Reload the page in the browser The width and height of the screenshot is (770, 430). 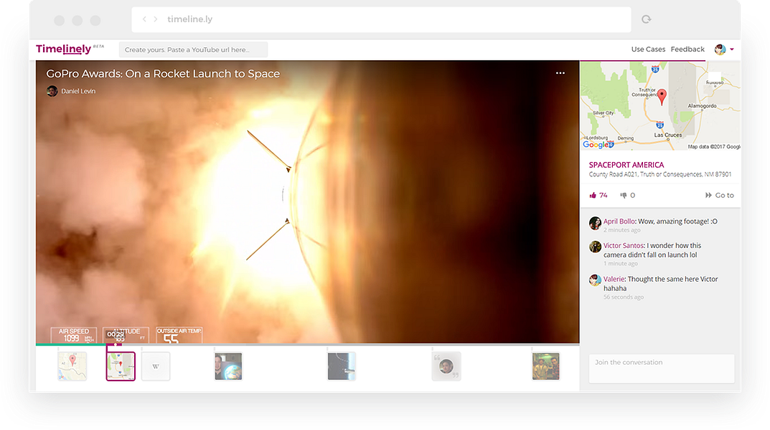(x=647, y=19)
